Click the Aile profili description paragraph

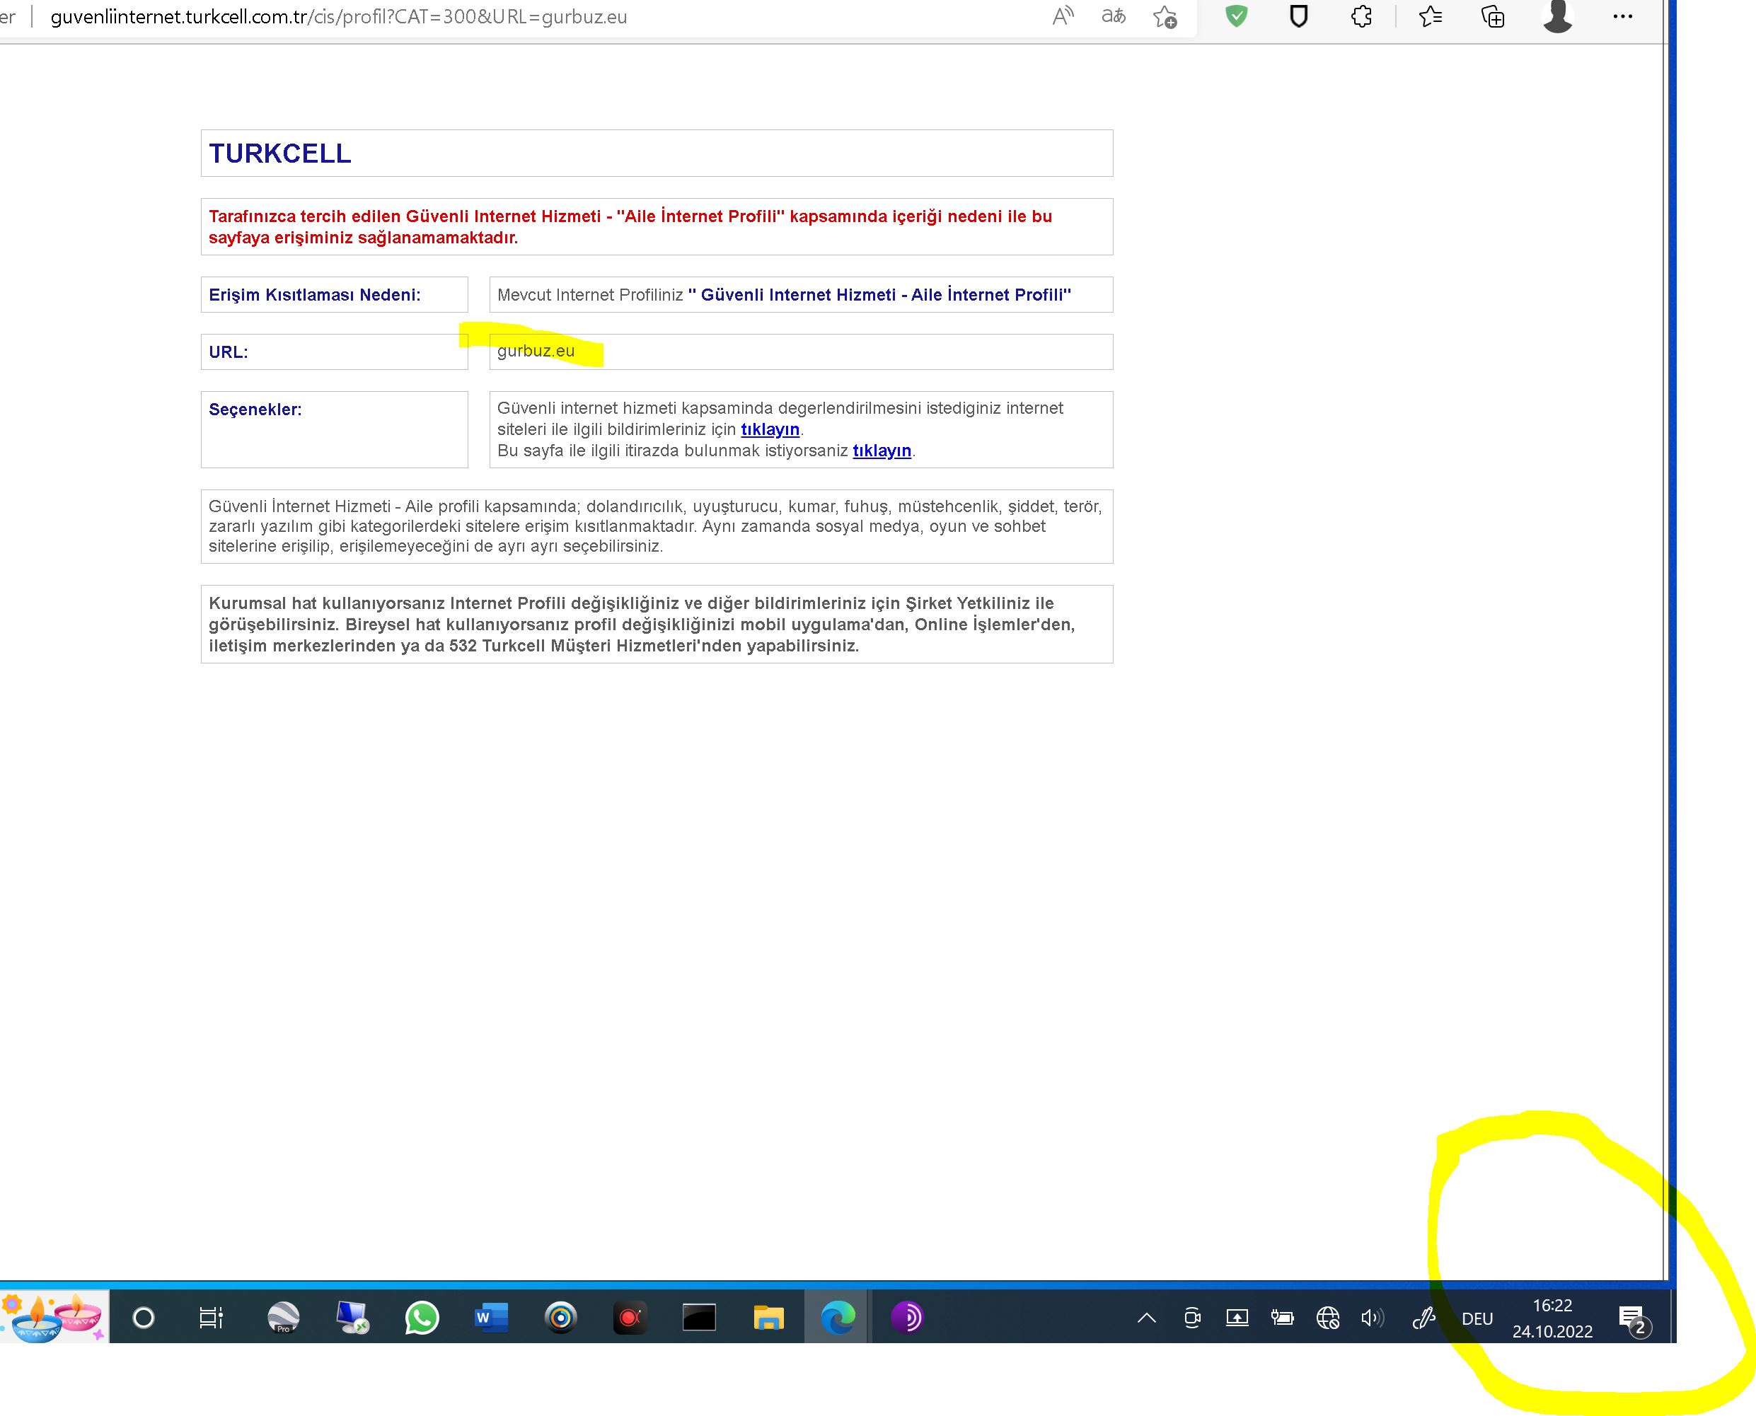click(656, 526)
